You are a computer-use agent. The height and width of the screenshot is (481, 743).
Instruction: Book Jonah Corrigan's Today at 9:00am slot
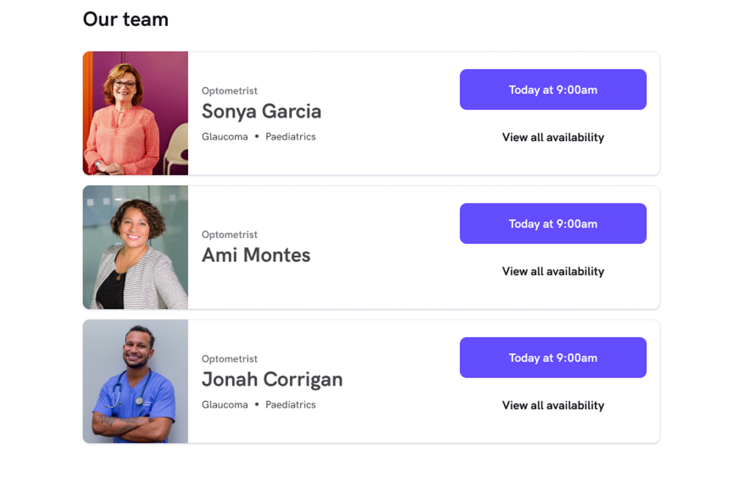point(553,358)
